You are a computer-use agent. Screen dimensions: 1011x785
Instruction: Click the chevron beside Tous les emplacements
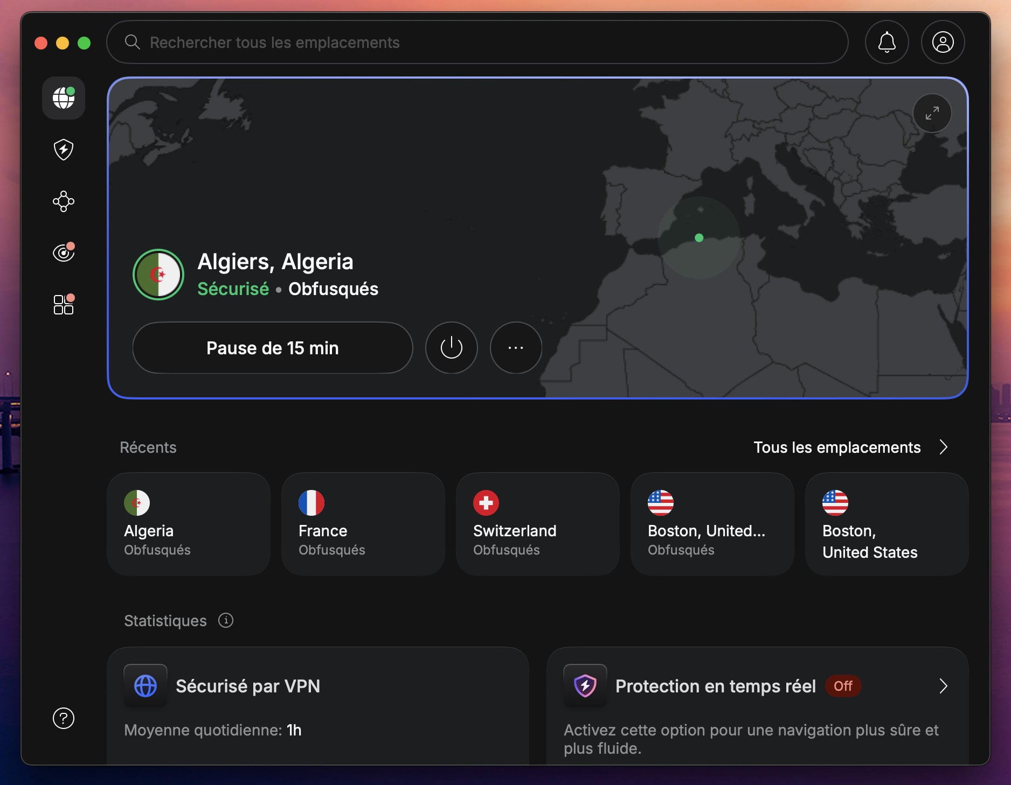pyautogui.click(x=944, y=447)
